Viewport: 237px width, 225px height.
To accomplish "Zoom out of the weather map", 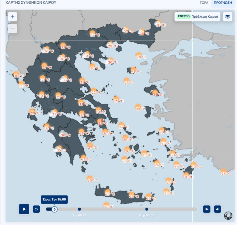I will [x=12, y=29].
